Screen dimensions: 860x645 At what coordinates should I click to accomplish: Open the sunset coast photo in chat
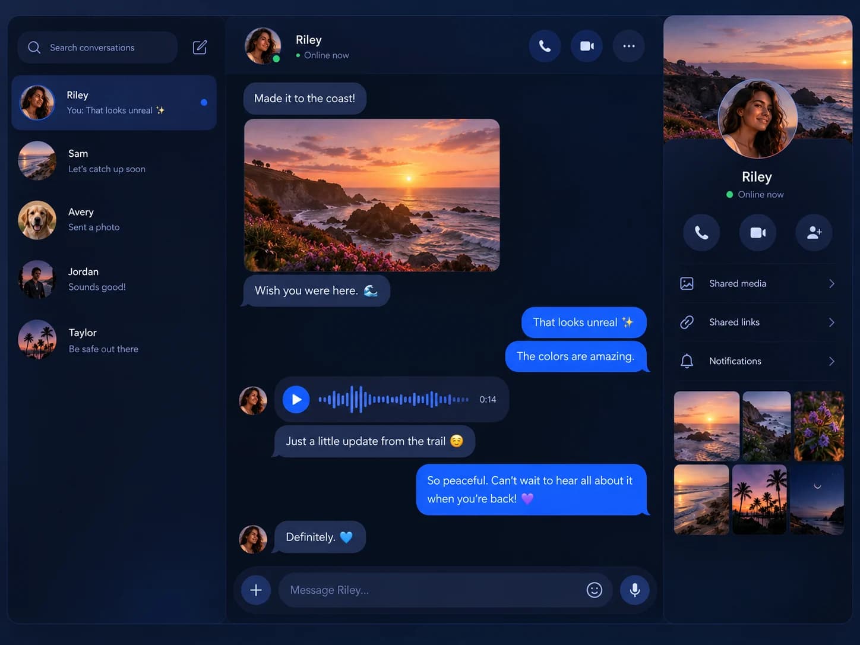(372, 195)
